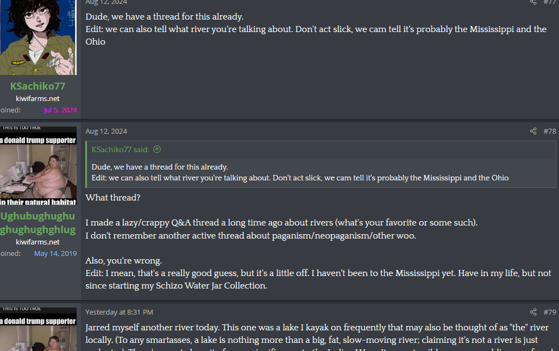Click 'KSachiko77 said:' quote header
Viewport: 559px width, 351px height.
coord(121,149)
